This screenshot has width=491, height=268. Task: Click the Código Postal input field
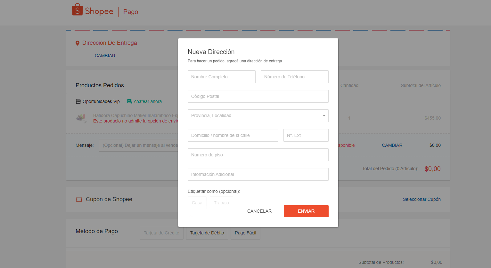[258, 96]
